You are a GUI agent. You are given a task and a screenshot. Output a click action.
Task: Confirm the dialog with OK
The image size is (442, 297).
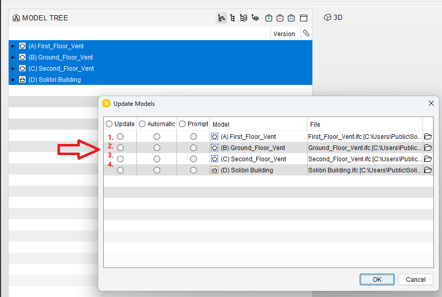click(377, 279)
